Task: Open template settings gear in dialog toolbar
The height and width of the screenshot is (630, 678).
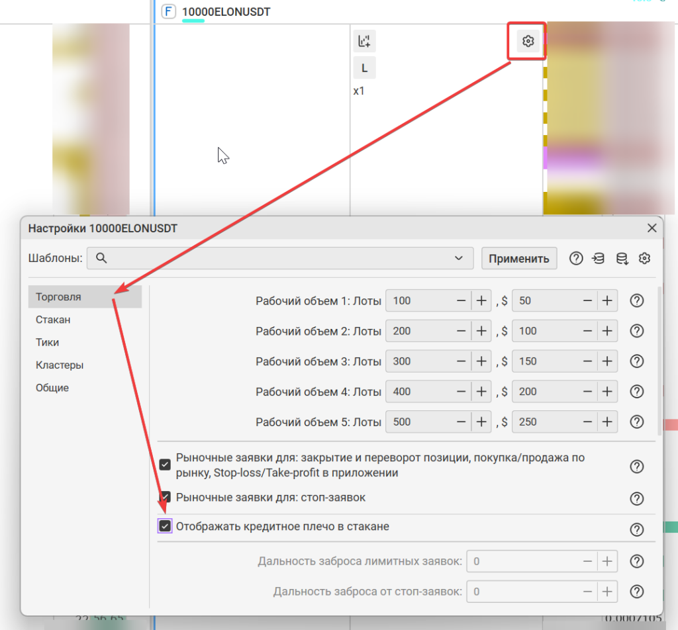Action: pos(645,258)
